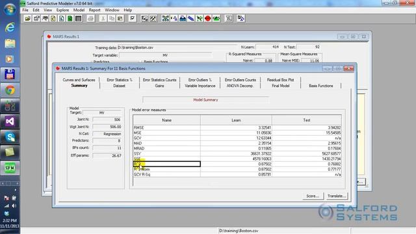Click the Name column header
The width and height of the screenshot is (416, 234).
point(166,120)
